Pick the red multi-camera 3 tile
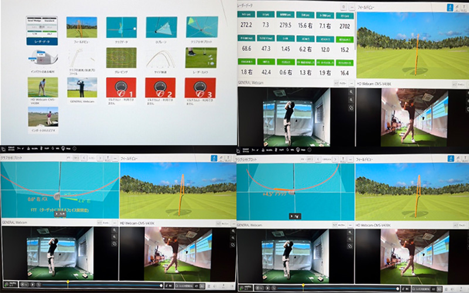The width and height of the screenshot is (469, 293). [200, 89]
